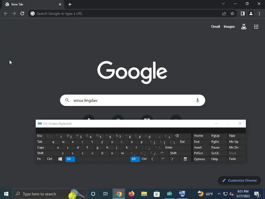The image size is (265, 199).
Task: Tap the Home key
Action: 201,136
